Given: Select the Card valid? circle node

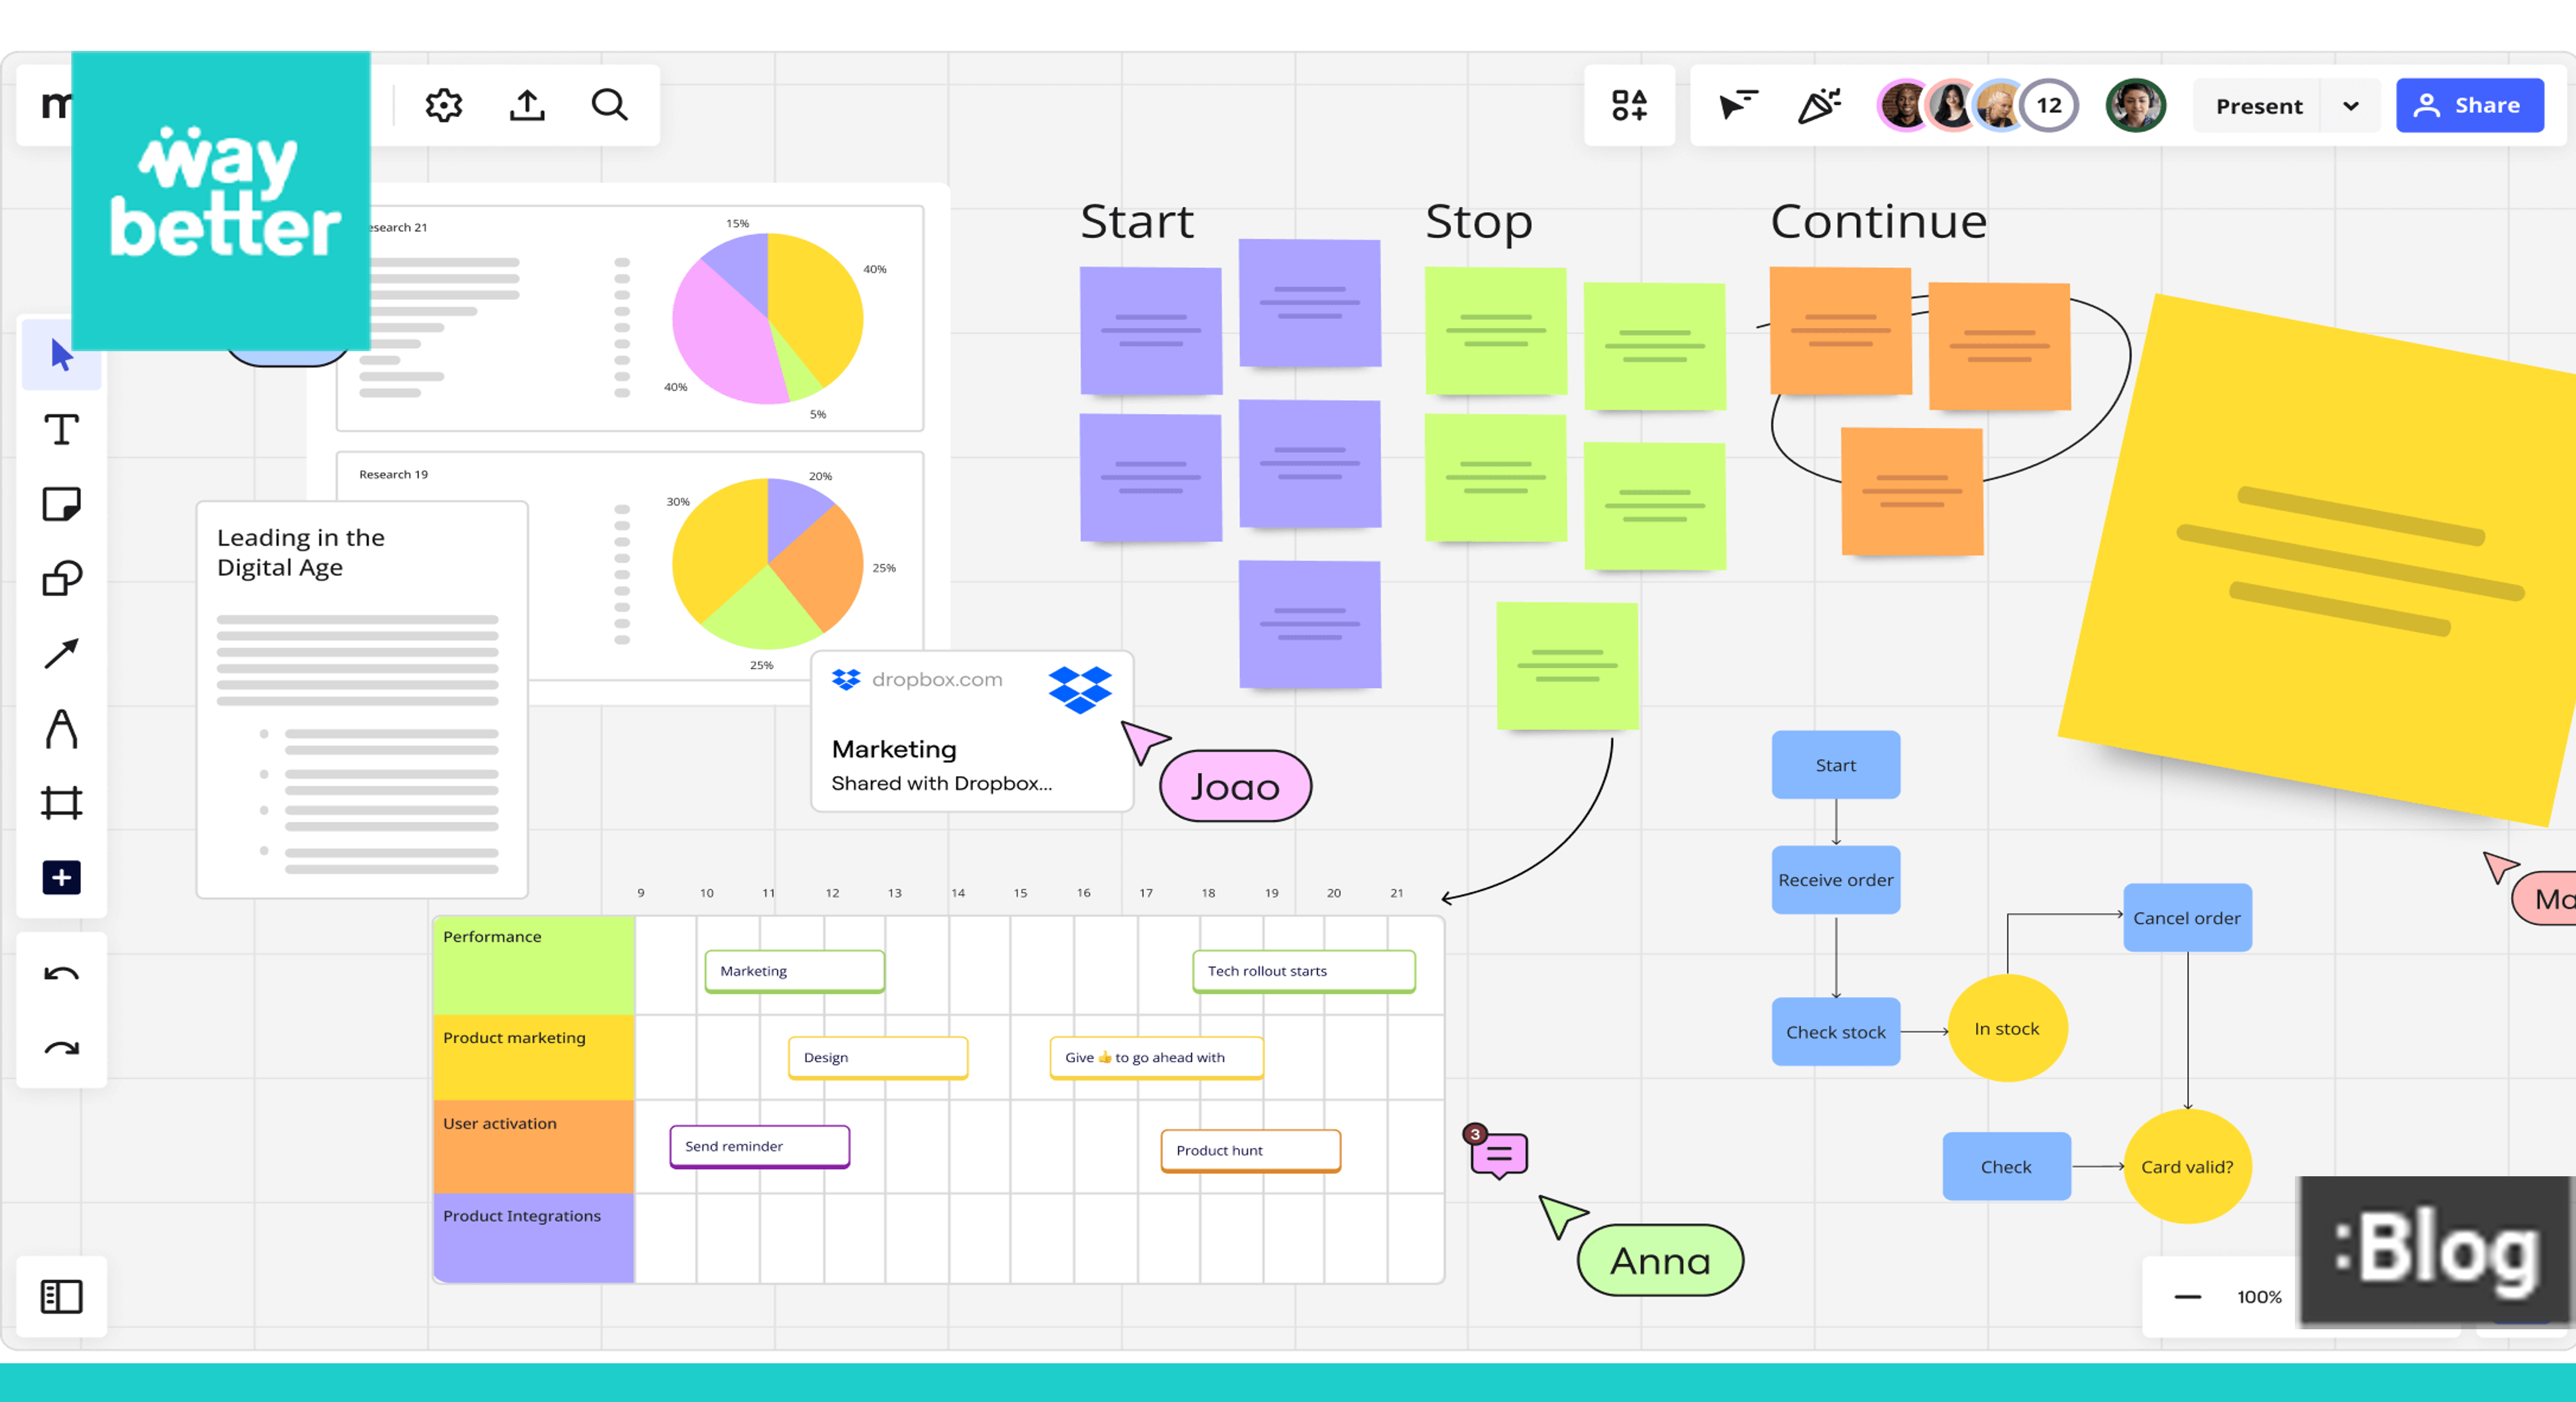Looking at the screenshot, I should pyautogui.click(x=2187, y=1167).
